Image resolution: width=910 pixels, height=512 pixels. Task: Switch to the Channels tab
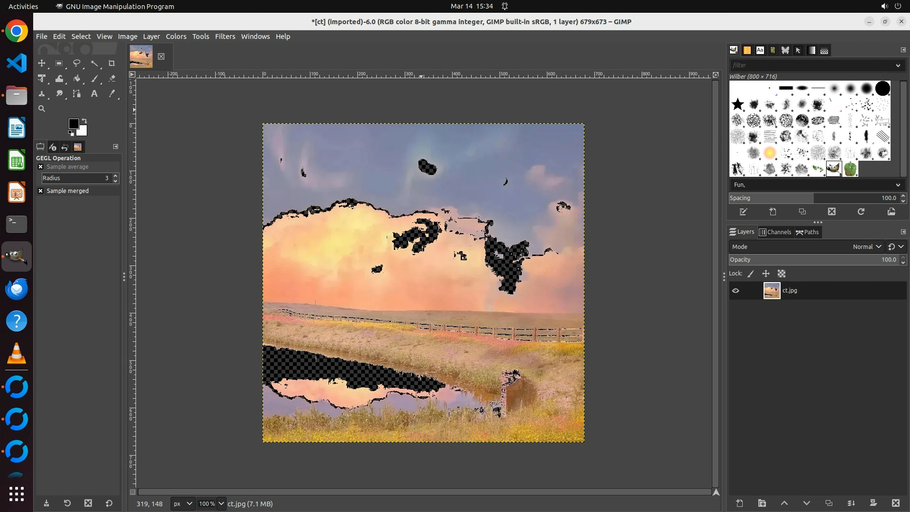(x=775, y=232)
